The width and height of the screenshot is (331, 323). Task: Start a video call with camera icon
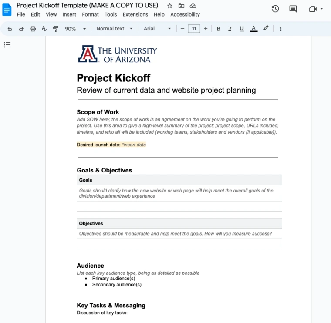point(313,9)
